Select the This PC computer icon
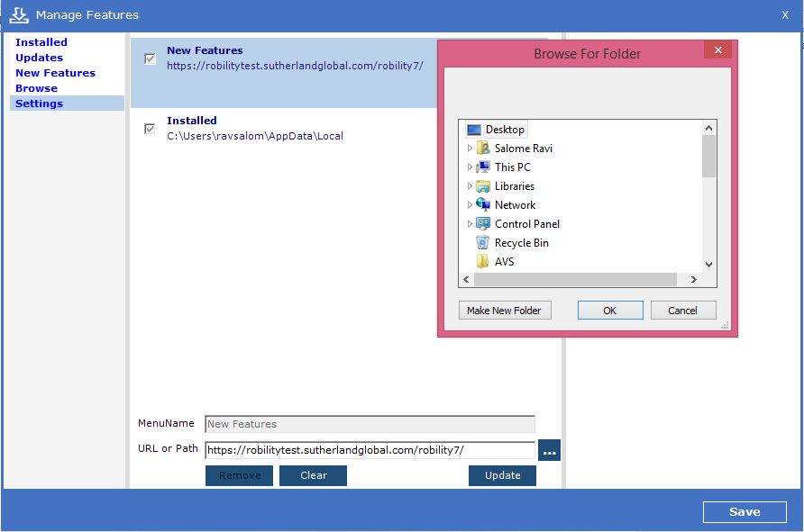 pyautogui.click(x=483, y=167)
